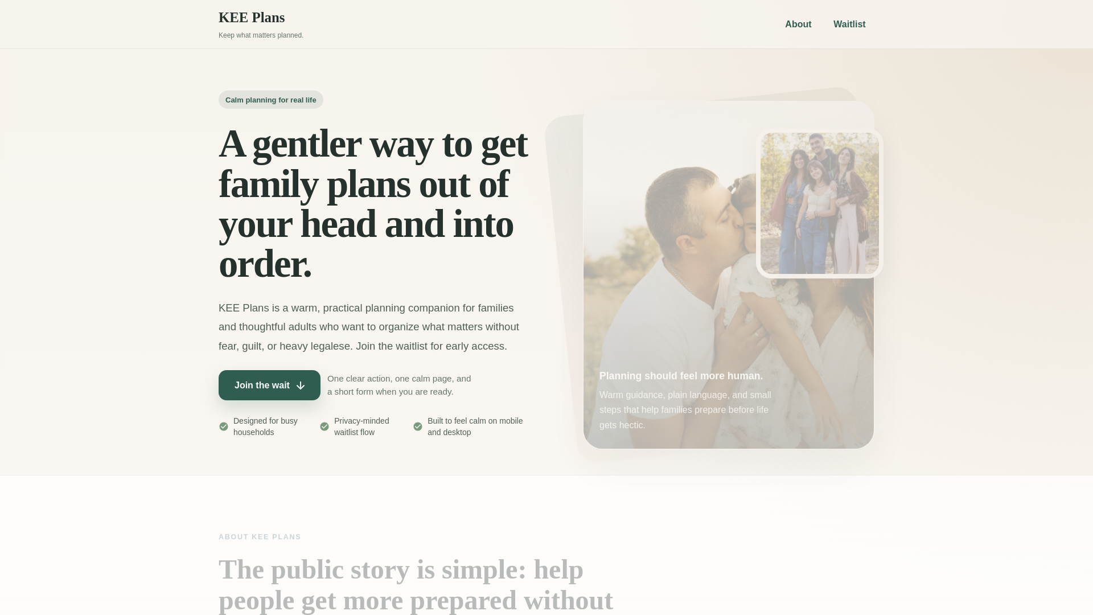The height and width of the screenshot is (615, 1093).
Task: Click the down arrow icon in Join button
Action: point(301,386)
